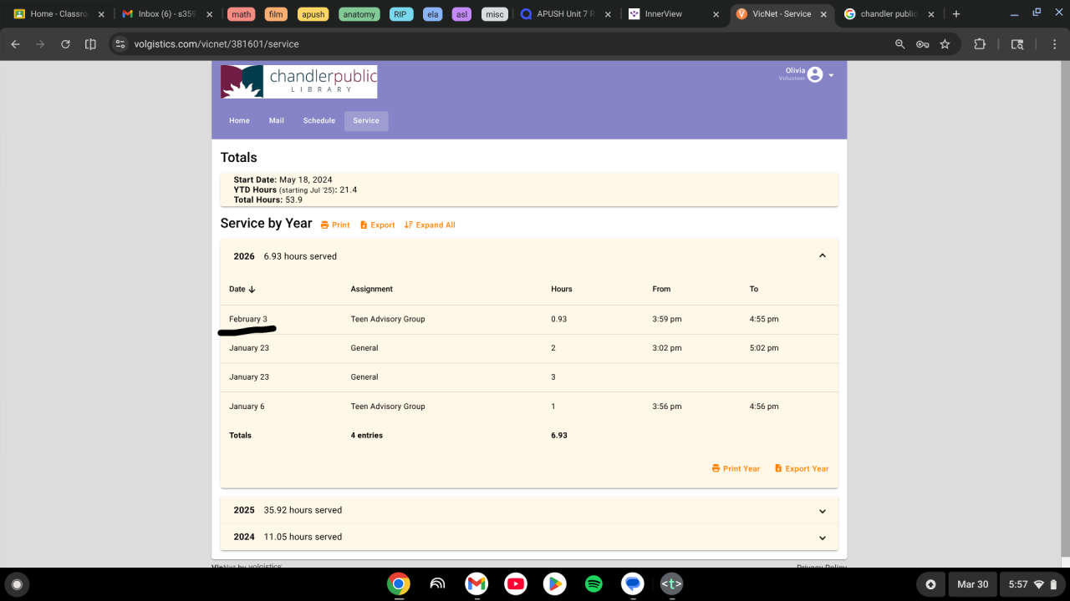This screenshot has height=601, width=1070.
Task: Sort by the Date column header
Action: tap(242, 289)
